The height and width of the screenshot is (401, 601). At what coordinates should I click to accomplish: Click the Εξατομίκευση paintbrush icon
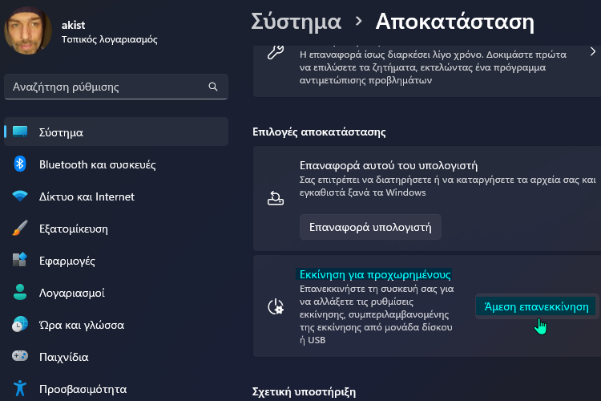pyautogui.click(x=20, y=228)
